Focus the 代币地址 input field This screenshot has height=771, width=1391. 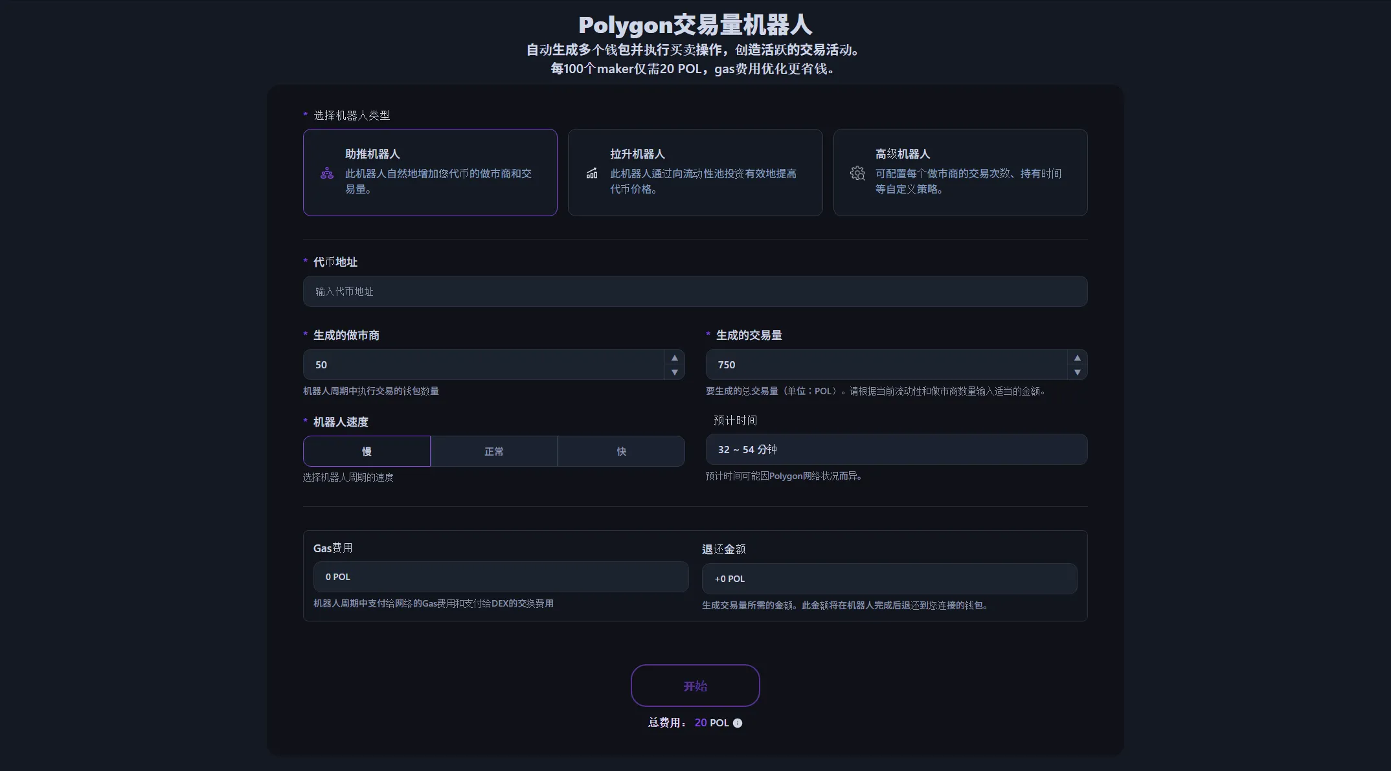click(x=695, y=291)
